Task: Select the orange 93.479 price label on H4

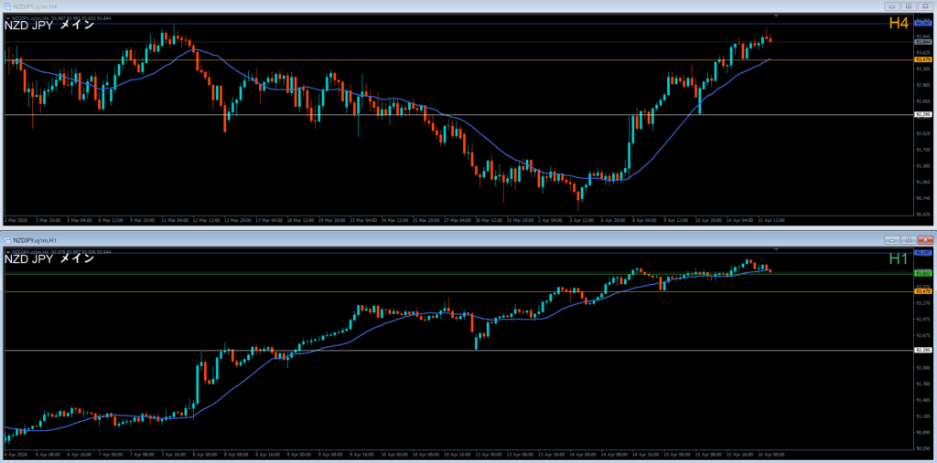Action: (922, 59)
